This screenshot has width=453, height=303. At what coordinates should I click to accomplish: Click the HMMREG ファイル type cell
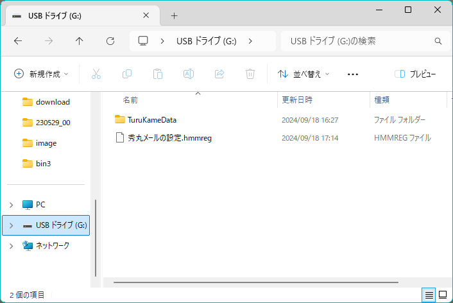pos(402,138)
